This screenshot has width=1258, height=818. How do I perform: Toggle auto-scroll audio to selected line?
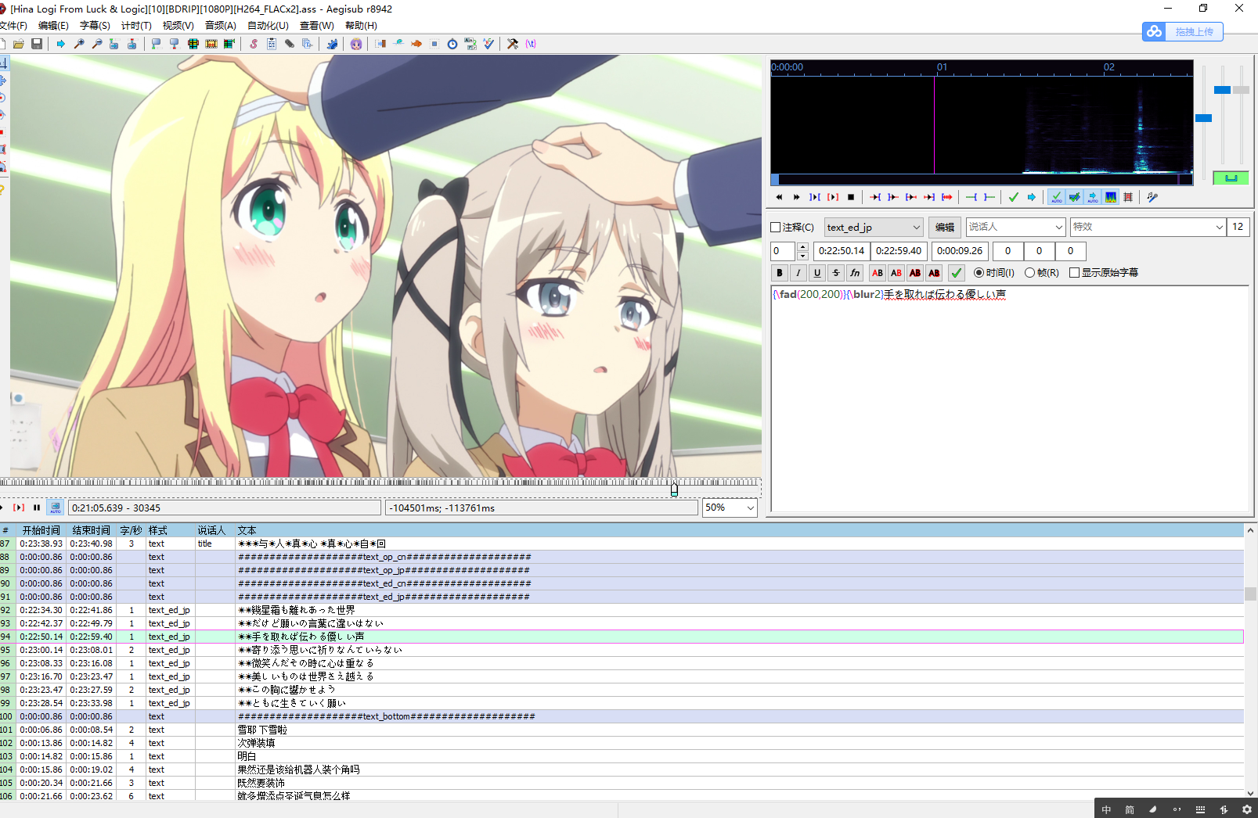coord(1093,197)
